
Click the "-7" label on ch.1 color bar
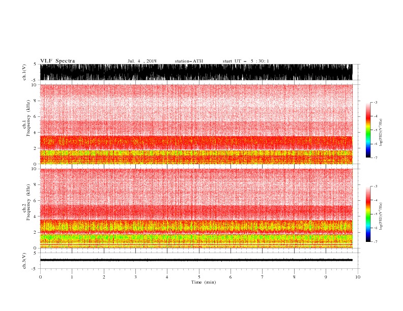tap(376, 158)
